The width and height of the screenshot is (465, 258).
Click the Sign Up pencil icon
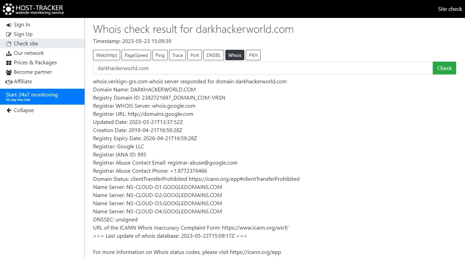coord(9,35)
